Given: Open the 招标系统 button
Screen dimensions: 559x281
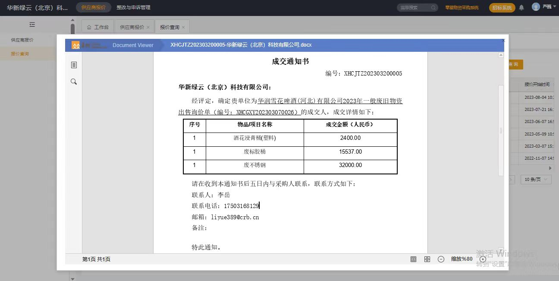Looking at the screenshot, I should pos(502,8).
